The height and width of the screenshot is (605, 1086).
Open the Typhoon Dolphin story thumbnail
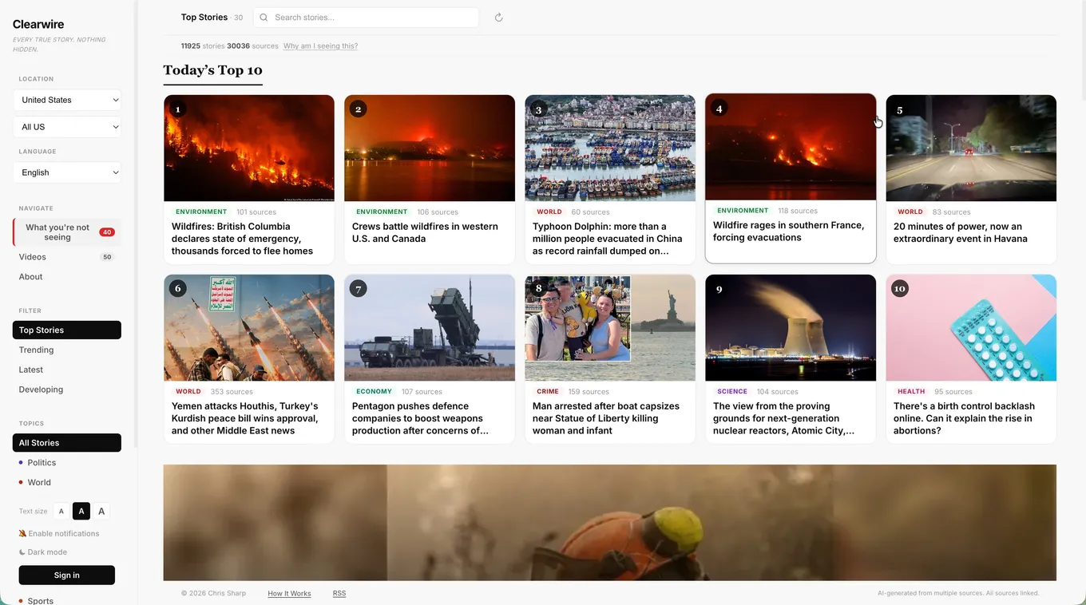610,148
